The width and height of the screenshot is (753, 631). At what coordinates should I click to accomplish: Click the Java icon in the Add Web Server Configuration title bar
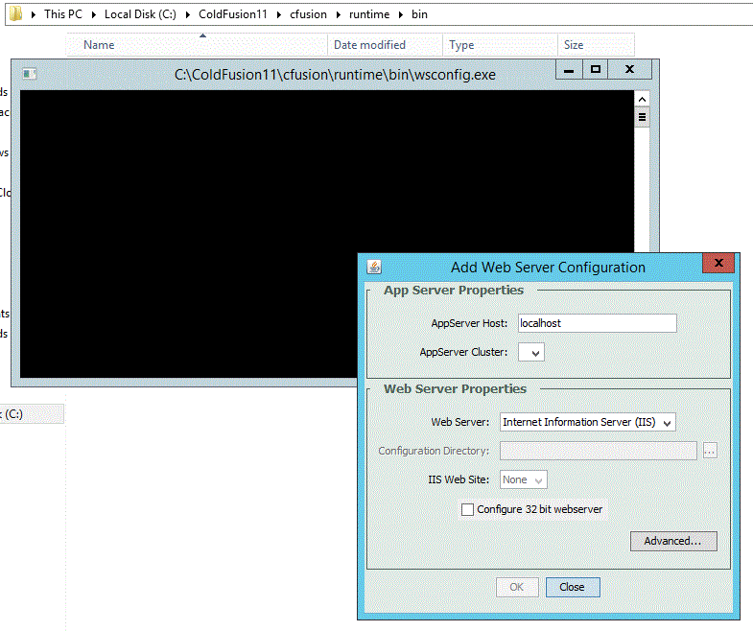[374, 267]
